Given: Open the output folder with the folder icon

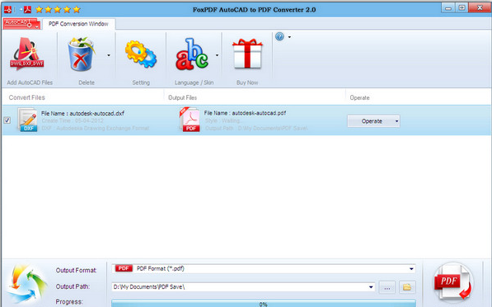Looking at the screenshot, I should tap(407, 287).
